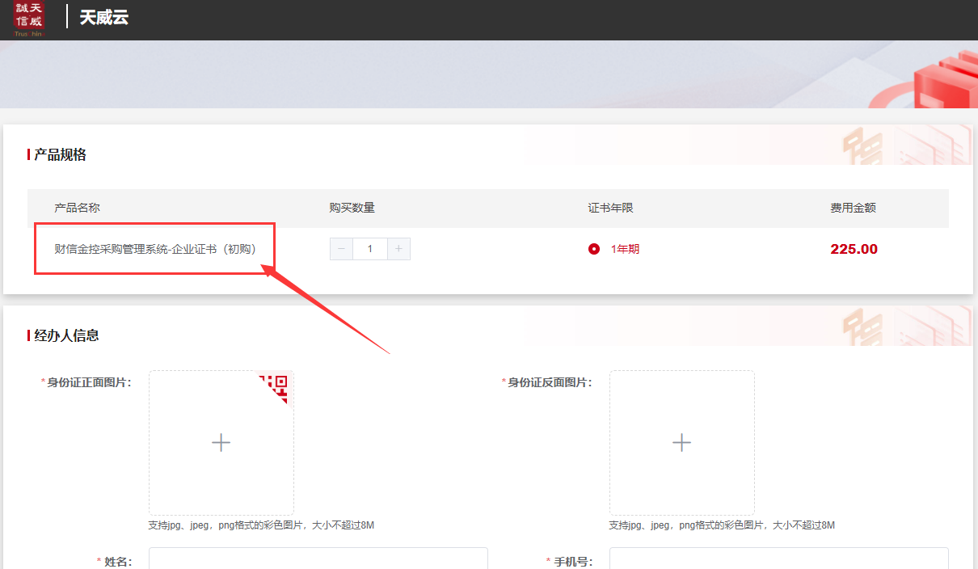Decrease purchase quantity with the minus button
Screen dimensions: 978x569
(341, 249)
